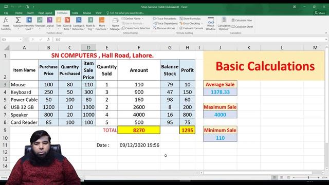The height and width of the screenshot is (185, 329).
Task: Click Trace Precedents
Action: pos(165,18)
